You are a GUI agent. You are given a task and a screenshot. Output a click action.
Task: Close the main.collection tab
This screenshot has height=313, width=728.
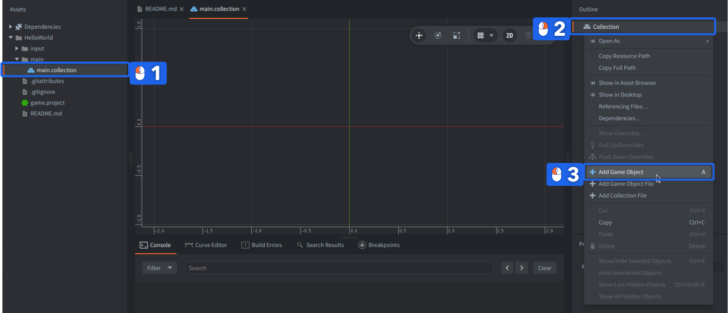(244, 9)
